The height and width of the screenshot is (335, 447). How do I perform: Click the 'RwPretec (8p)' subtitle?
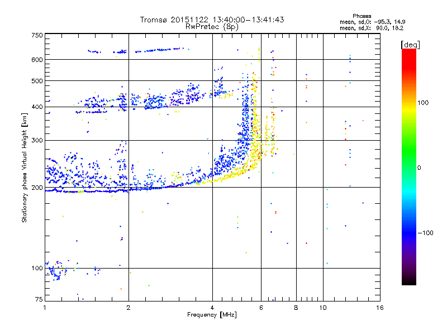(x=212, y=27)
